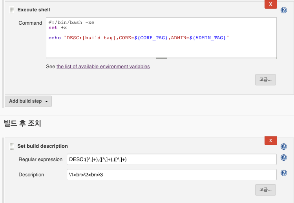Image resolution: width=294 pixels, height=203 pixels.
Task: Click the '#!/bin/bash -xe' shebang line
Action: [71, 22]
